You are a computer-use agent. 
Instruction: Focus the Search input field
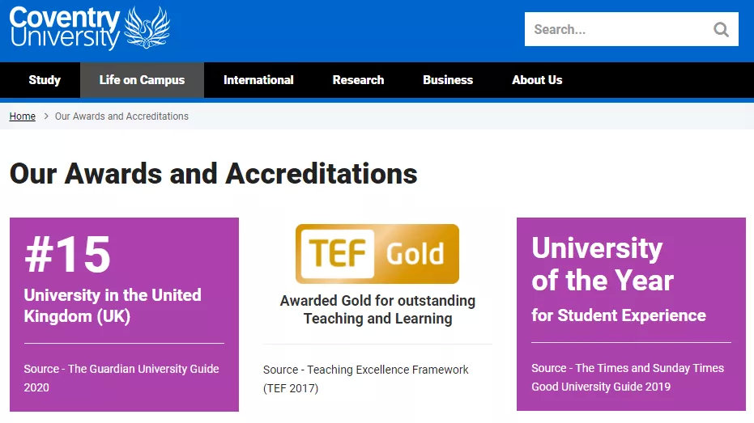(x=617, y=29)
